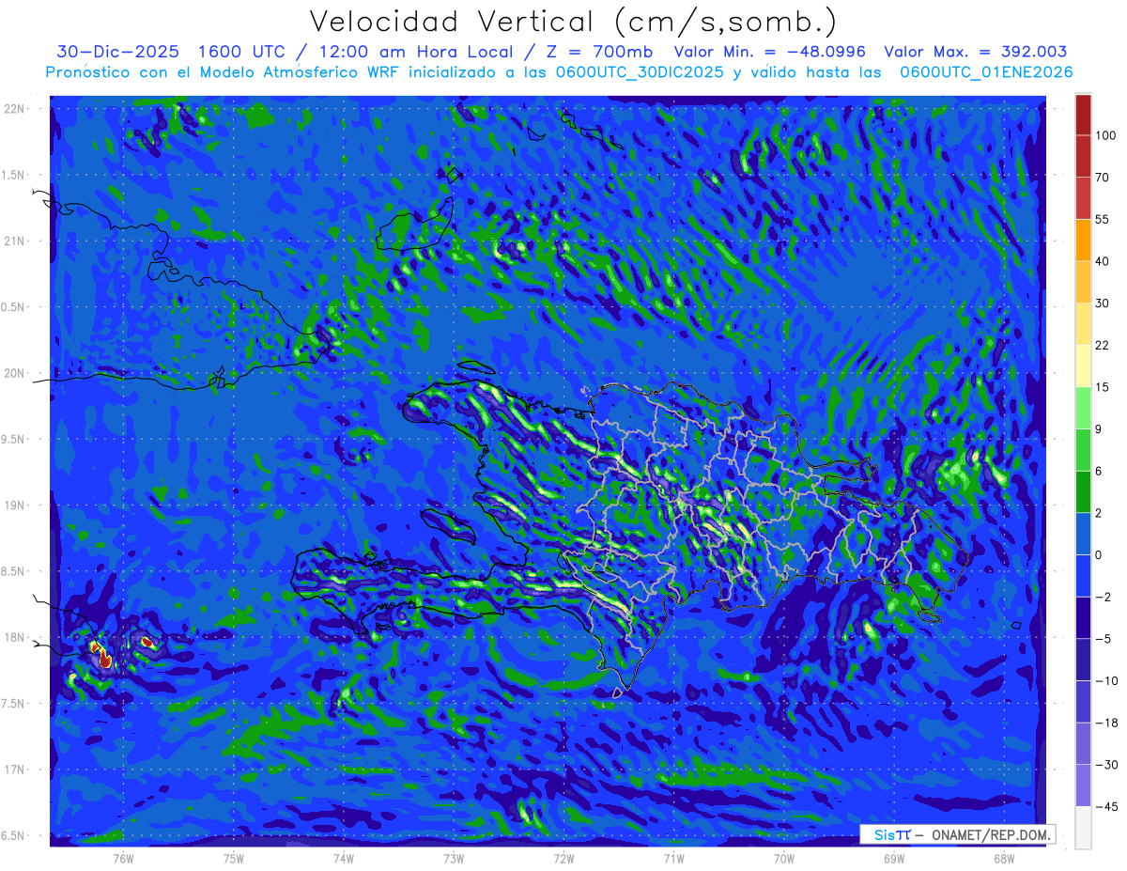Click the 'Velocidad Vertical (cm/s,somb.)' title

[x=572, y=22]
